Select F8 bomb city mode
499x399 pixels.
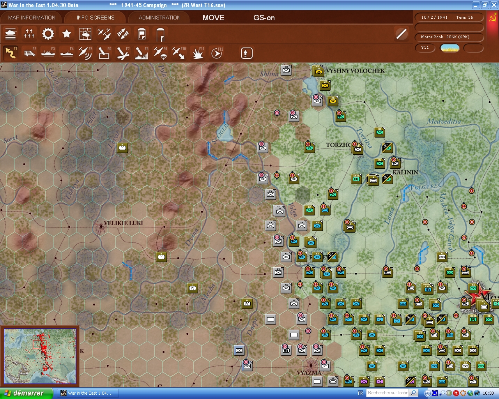click(x=142, y=53)
